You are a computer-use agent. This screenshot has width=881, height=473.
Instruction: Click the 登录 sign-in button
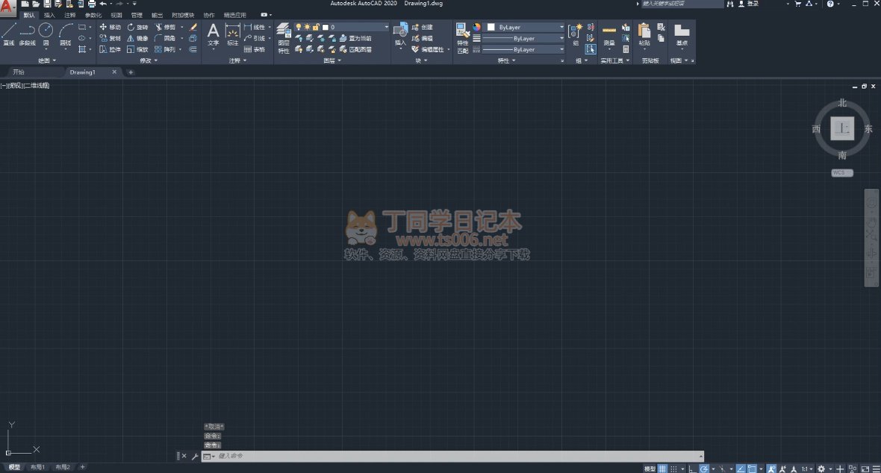pos(749,4)
